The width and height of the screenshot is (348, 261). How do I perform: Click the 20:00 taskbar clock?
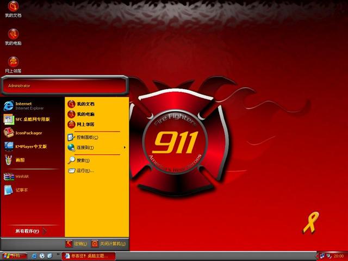(339, 256)
